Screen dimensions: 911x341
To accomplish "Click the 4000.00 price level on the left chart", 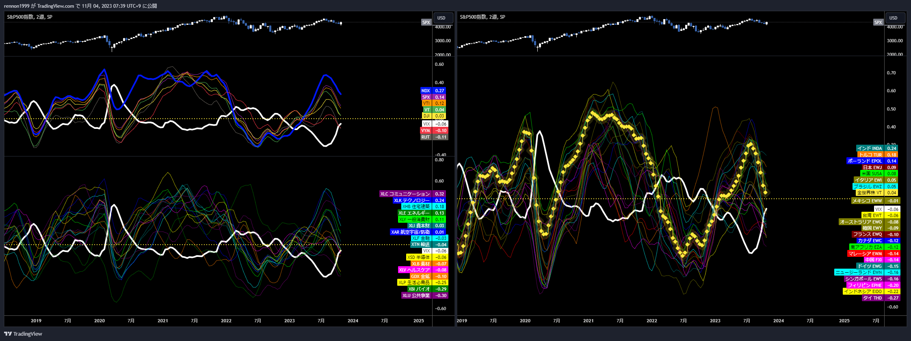I will point(443,27).
